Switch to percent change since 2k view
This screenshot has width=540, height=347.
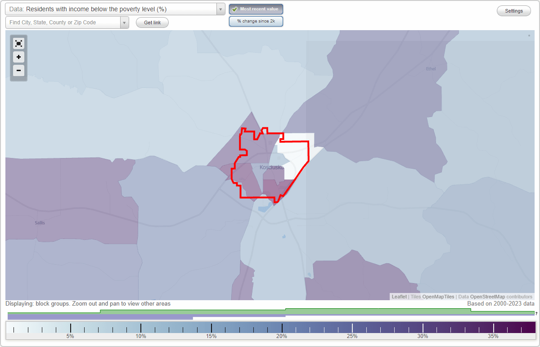(x=256, y=21)
